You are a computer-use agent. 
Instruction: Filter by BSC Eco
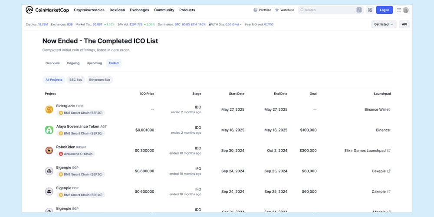coord(76,80)
